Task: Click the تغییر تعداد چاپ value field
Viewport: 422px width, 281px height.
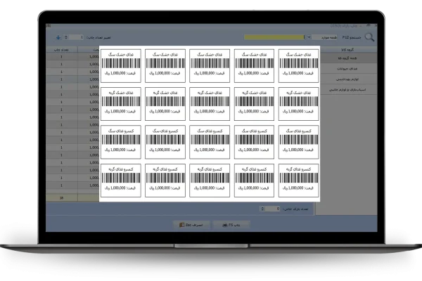Action: (76, 37)
